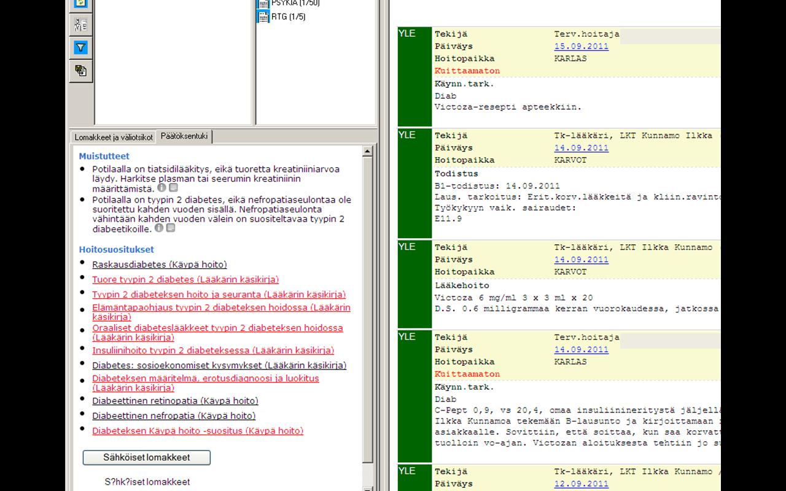This screenshot has height=491, width=786.
Task: Click the 'S?hk?iset lomakkeet' text below the button
Action: (147, 482)
